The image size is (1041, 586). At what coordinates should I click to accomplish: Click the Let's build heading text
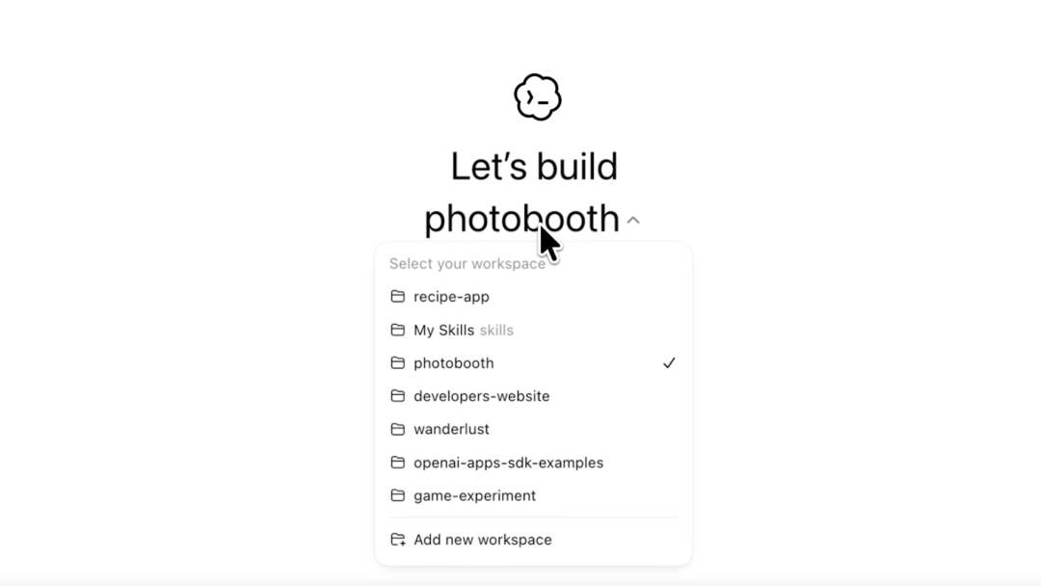point(534,166)
